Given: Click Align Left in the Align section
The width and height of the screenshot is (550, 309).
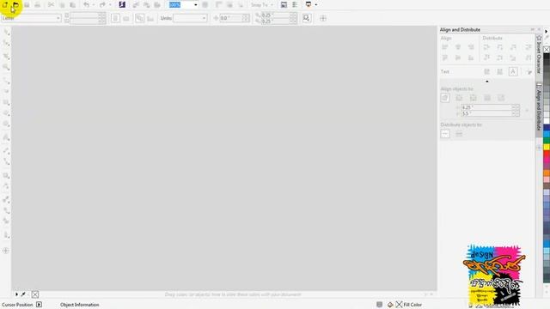Looking at the screenshot, I should [x=445, y=47].
